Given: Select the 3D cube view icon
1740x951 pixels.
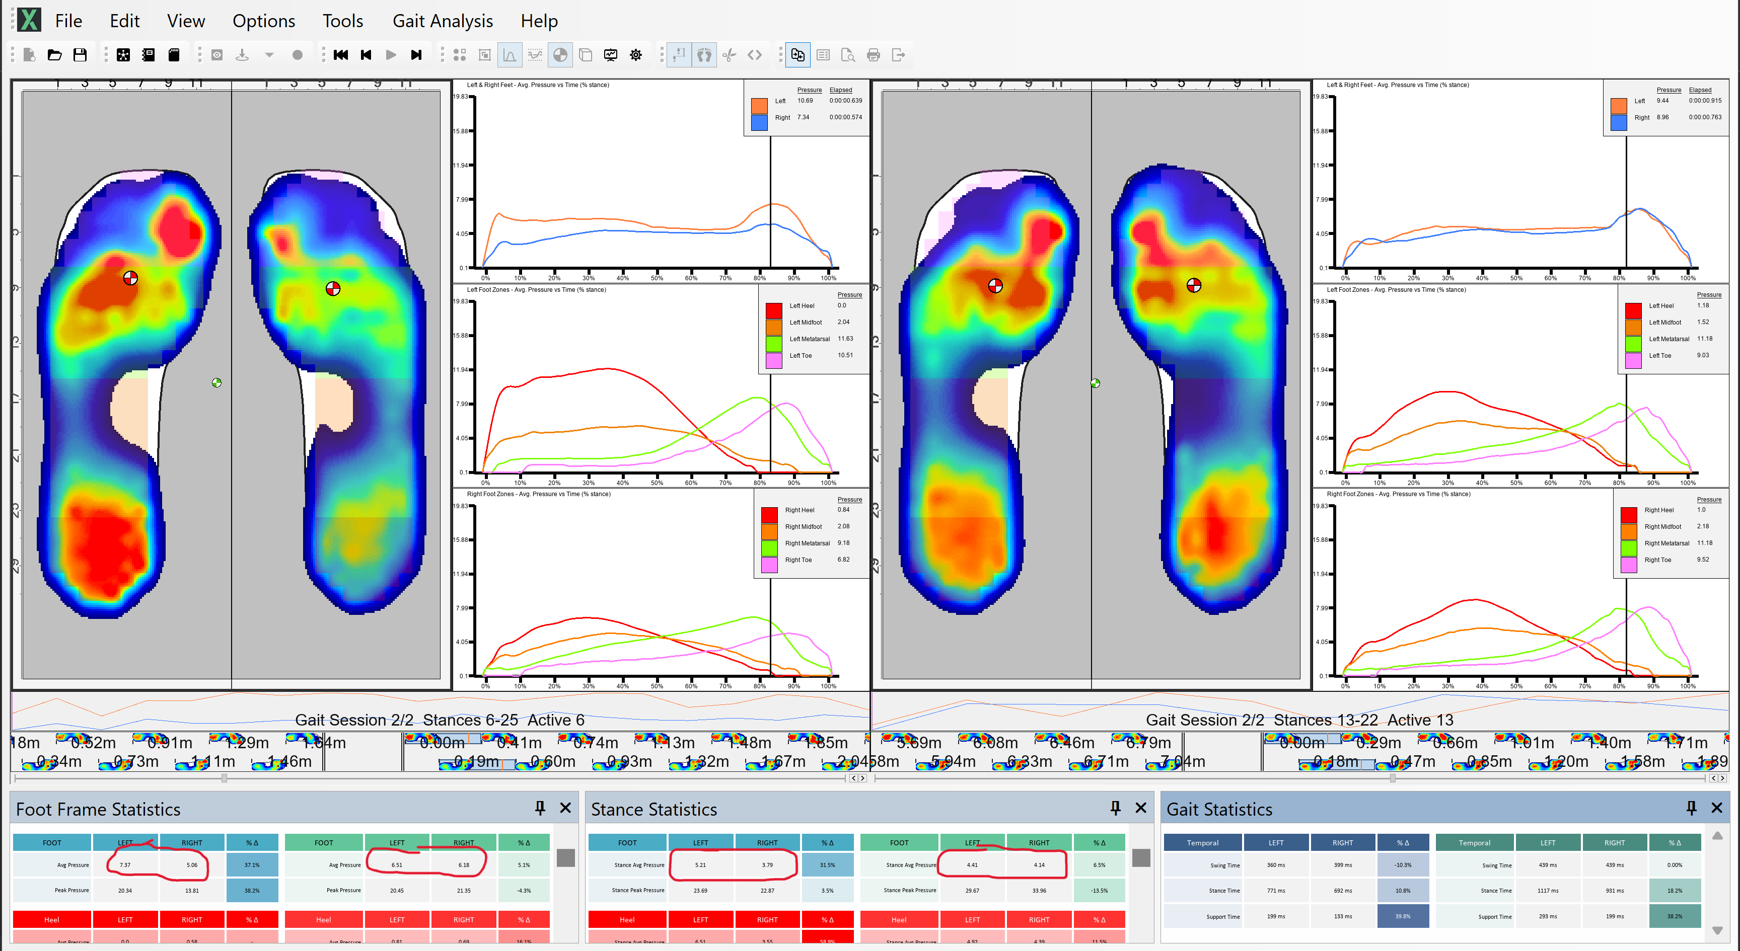Looking at the screenshot, I should click(585, 55).
